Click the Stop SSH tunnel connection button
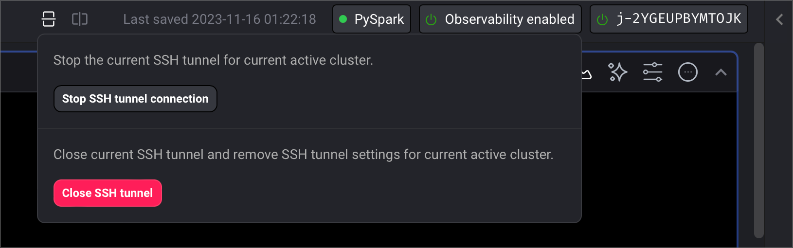 [135, 99]
